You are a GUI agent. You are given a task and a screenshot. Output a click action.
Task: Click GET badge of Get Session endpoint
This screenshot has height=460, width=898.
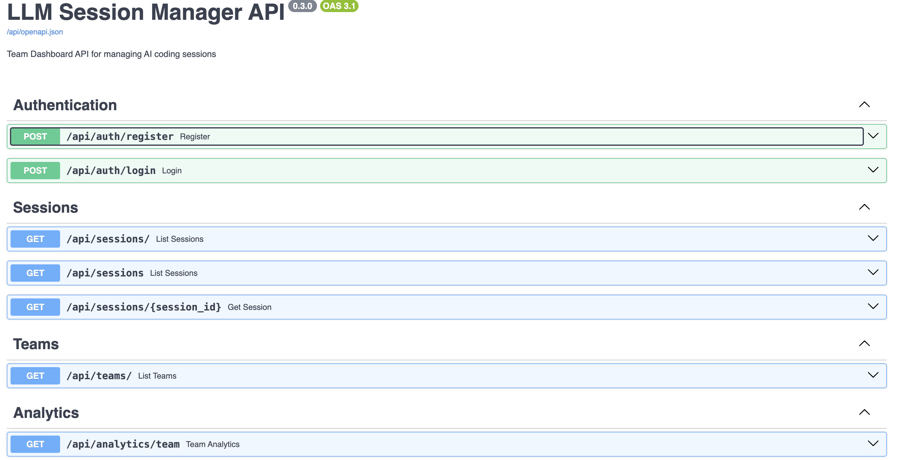click(35, 307)
